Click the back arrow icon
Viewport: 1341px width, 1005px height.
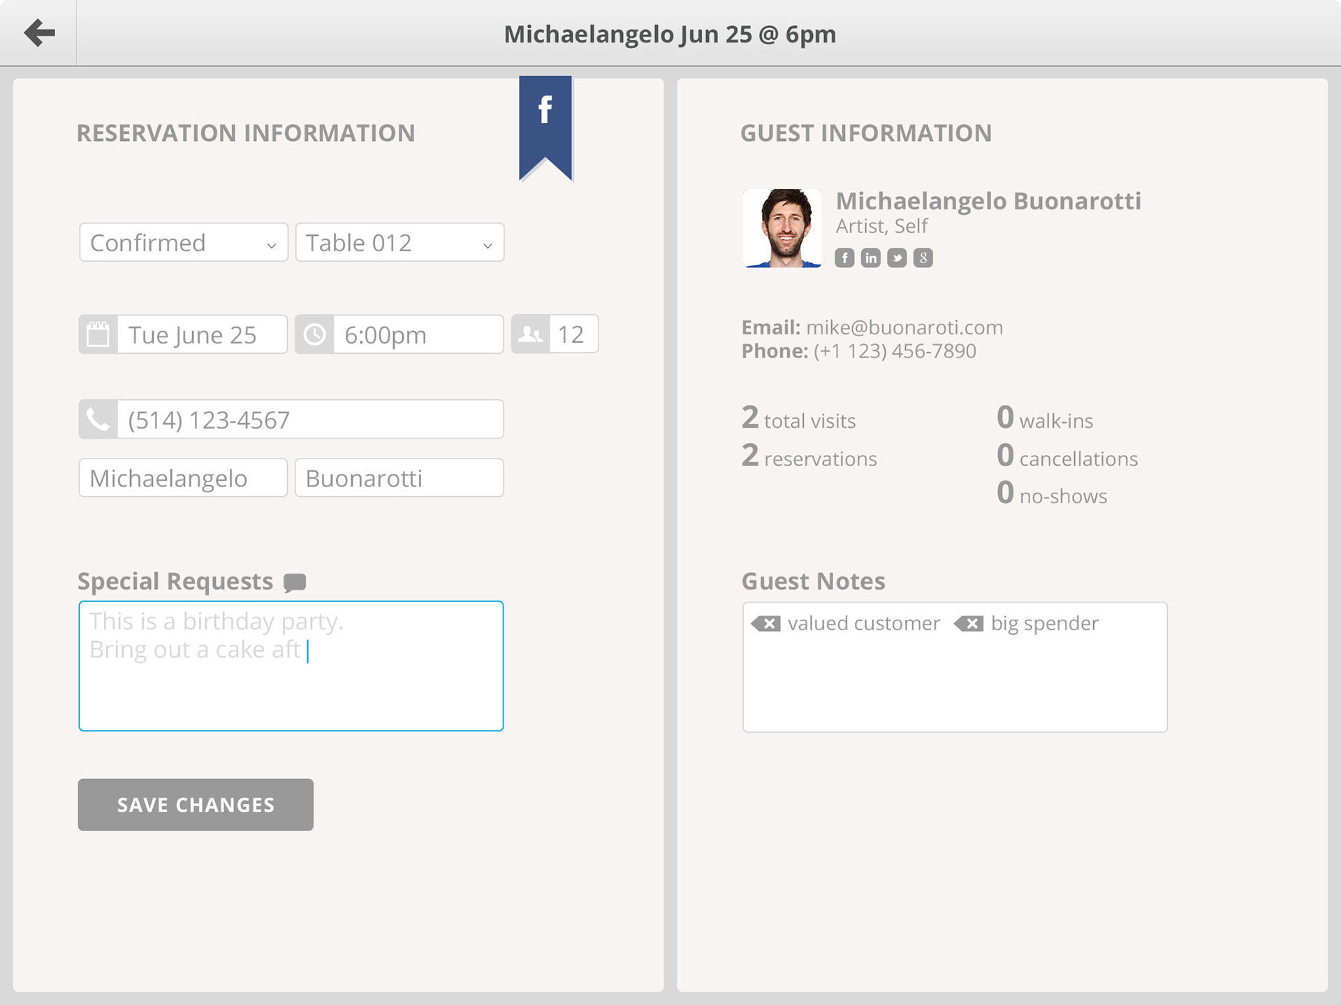point(39,33)
